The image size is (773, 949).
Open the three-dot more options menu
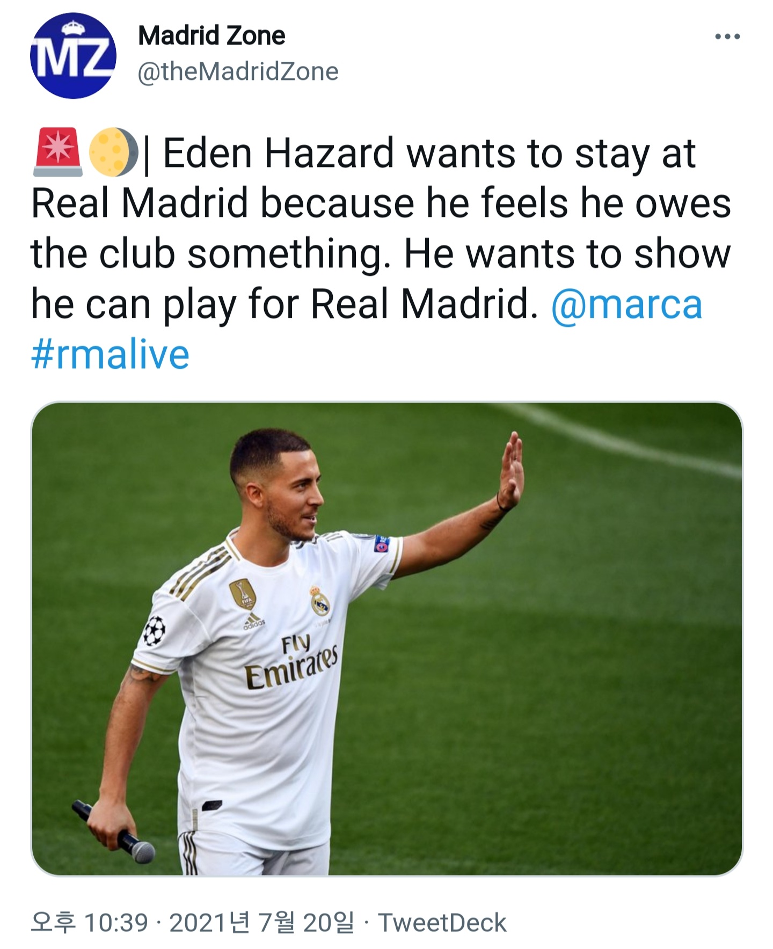[x=727, y=36]
